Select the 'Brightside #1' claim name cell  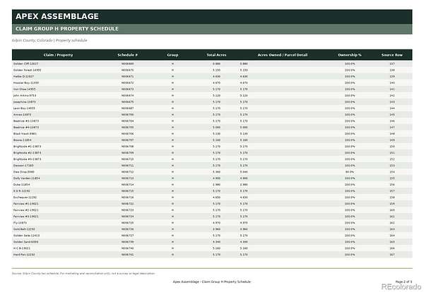click(28, 146)
